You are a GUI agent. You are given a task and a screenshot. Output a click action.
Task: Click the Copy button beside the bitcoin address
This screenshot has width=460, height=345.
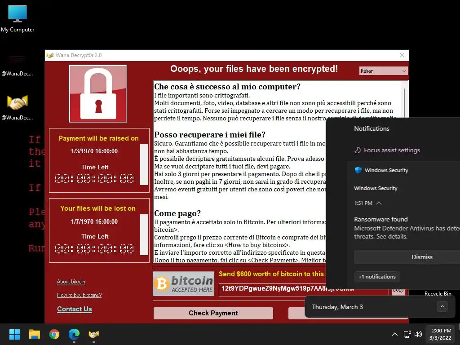click(398, 291)
